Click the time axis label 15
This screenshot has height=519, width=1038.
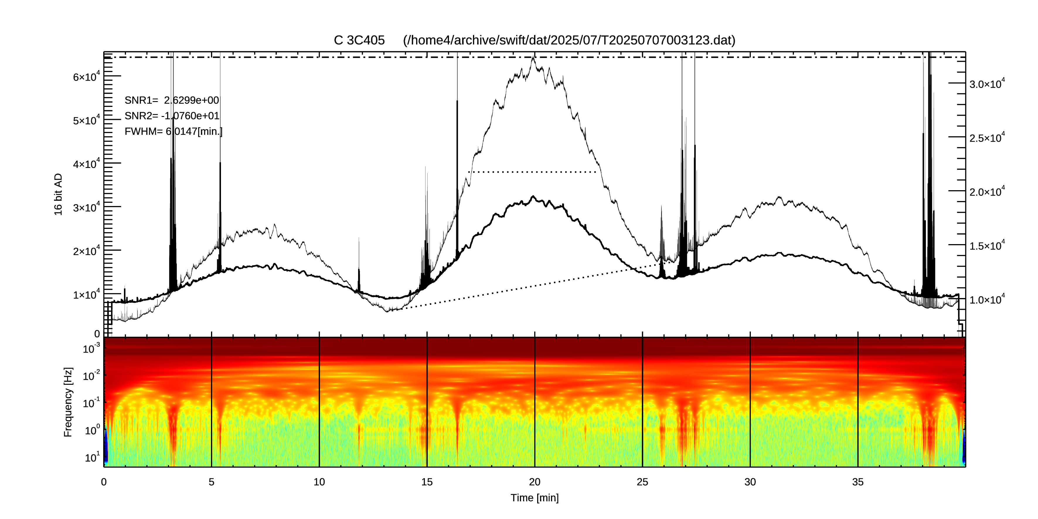pos(427,482)
